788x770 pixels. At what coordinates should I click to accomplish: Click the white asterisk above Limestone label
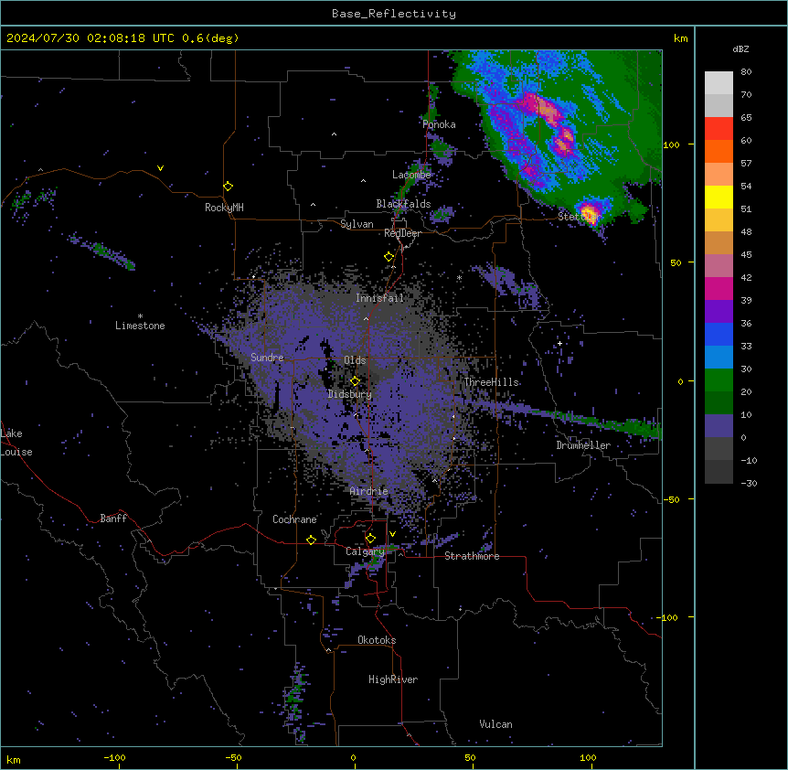click(x=140, y=316)
